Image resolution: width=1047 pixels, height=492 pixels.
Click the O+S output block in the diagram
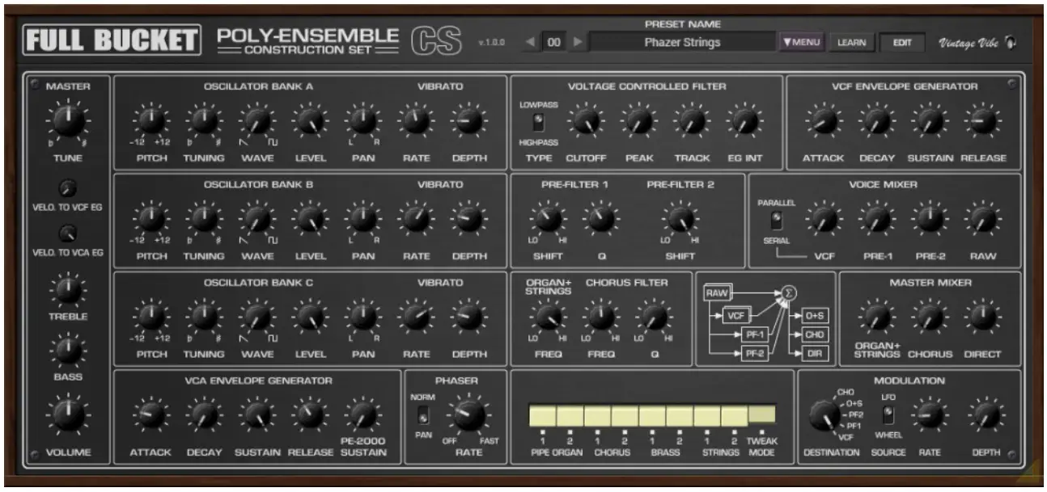815,315
